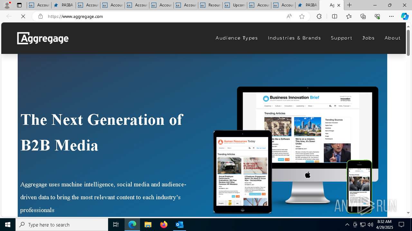Show hidden system tray icons
This screenshot has height=231, width=412.
pos(347,225)
